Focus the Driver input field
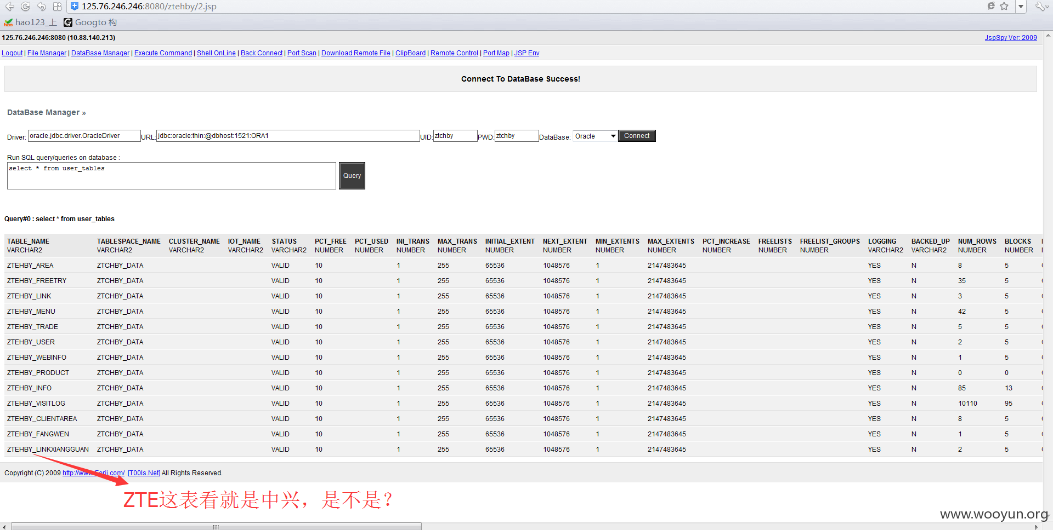Viewport: 1053px width, 530px height. coord(84,136)
